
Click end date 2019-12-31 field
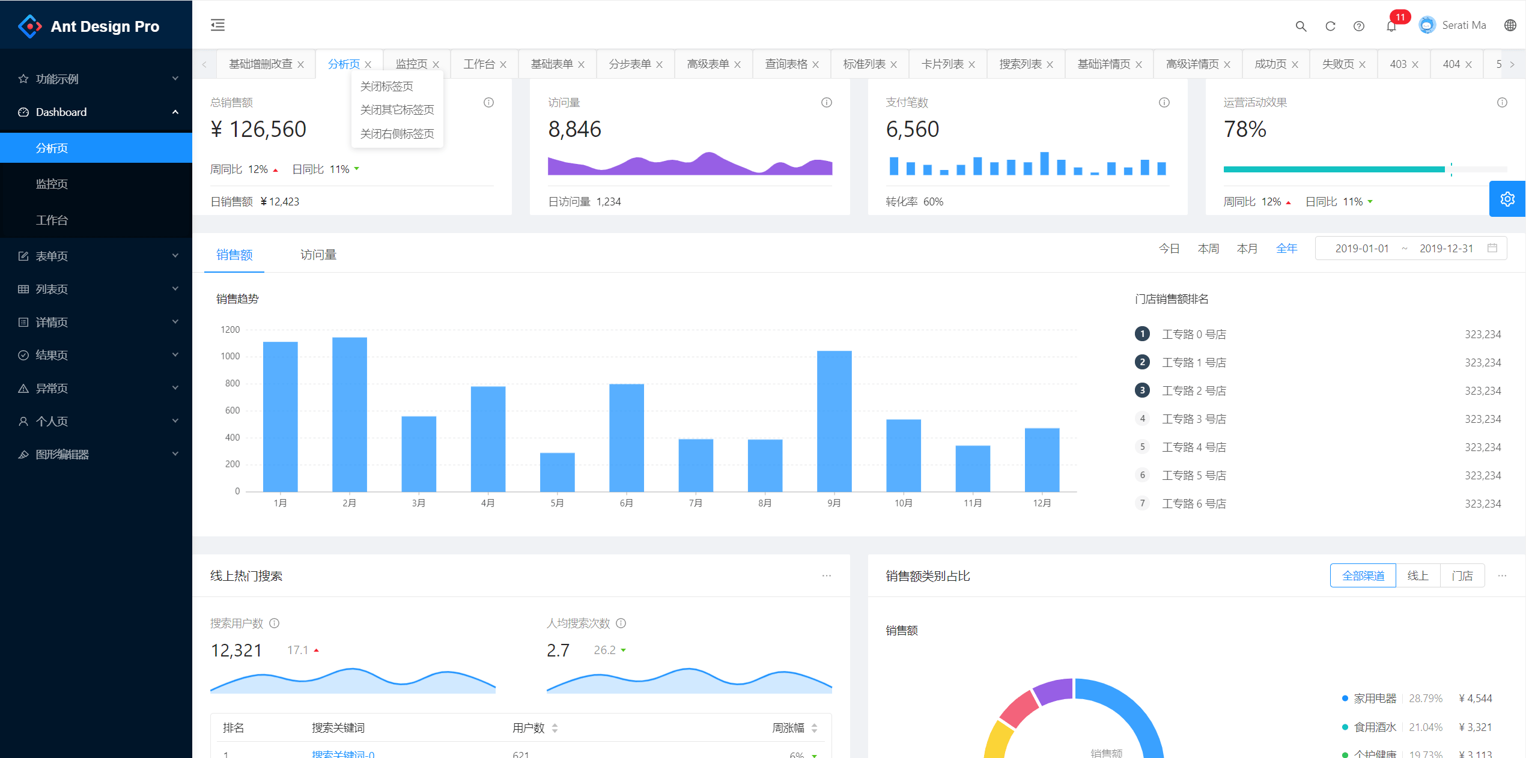pyautogui.click(x=1446, y=248)
